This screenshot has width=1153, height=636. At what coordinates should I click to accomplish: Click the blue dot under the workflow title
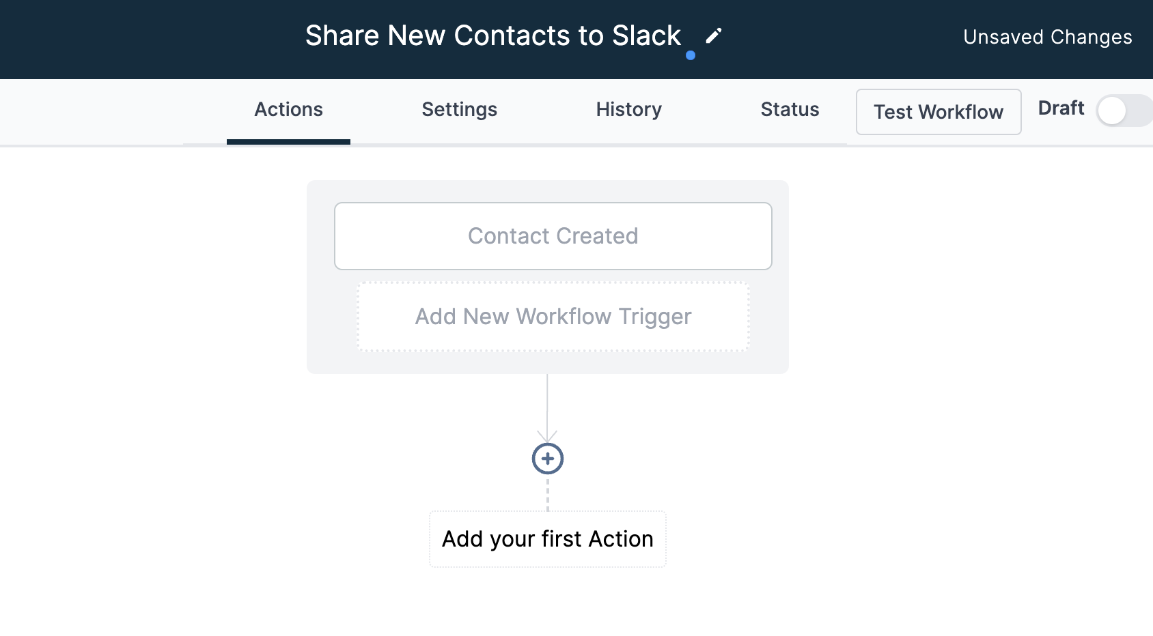coord(691,55)
